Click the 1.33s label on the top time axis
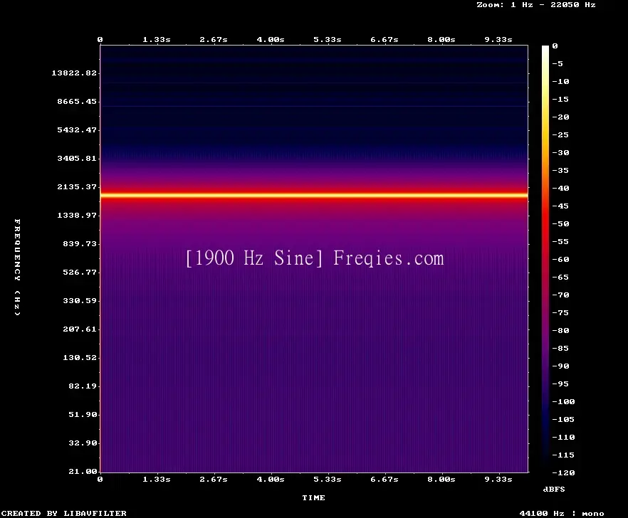 [157, 40]
